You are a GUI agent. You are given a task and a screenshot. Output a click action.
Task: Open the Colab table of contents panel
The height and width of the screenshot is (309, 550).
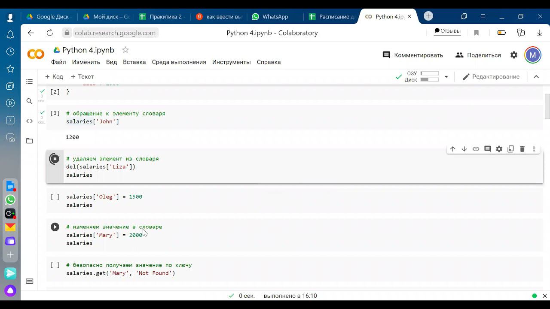pyautogui.click(x=29, y=82)
